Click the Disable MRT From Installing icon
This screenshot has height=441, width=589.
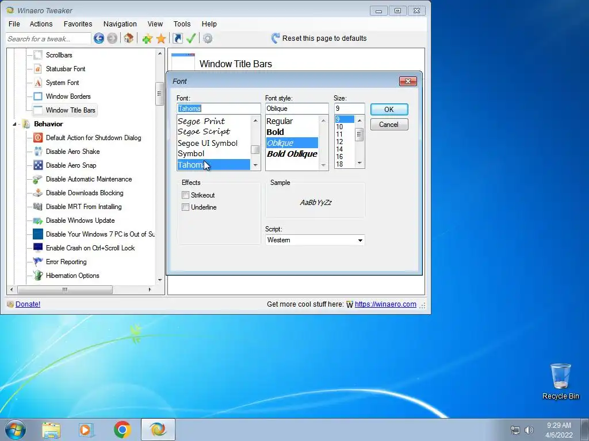click(x=38, y=207)
